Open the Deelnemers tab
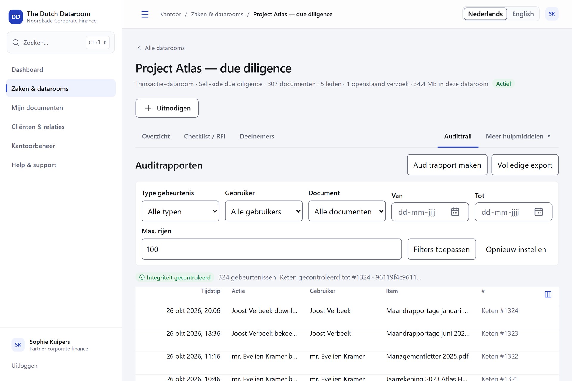This screenshot has width=572, height=381. tap(257, 136)
